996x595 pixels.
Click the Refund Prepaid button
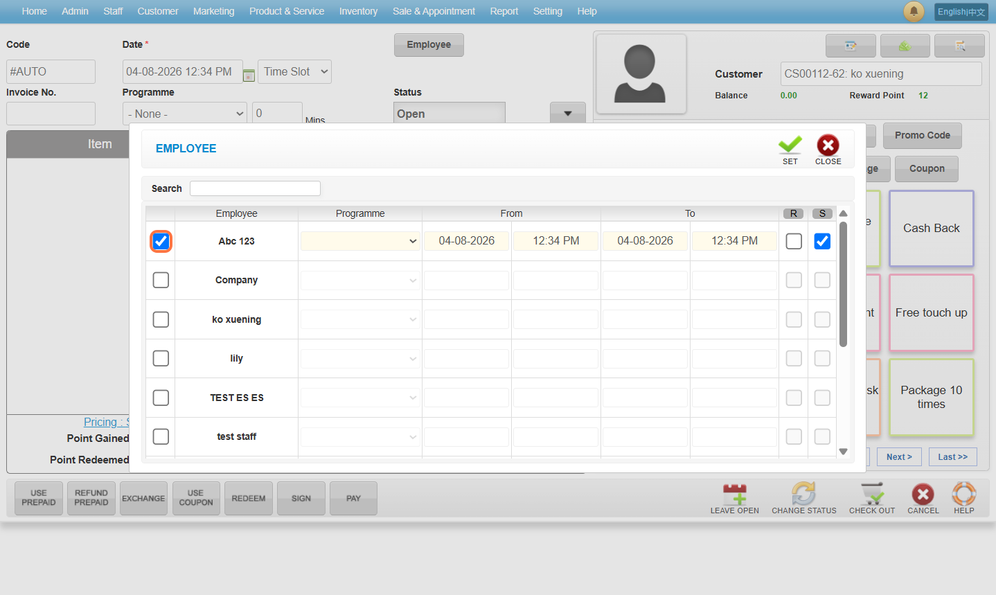pos(91,498)
